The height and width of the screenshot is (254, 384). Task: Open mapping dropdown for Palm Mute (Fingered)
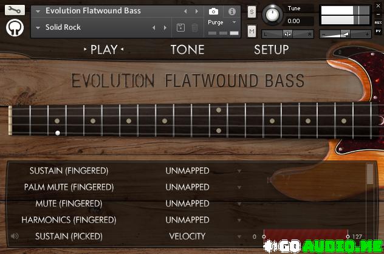pyautogui.click(x=239, y=187)
